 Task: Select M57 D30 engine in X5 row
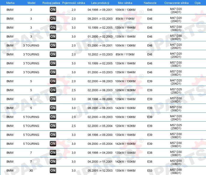[176, 171]
